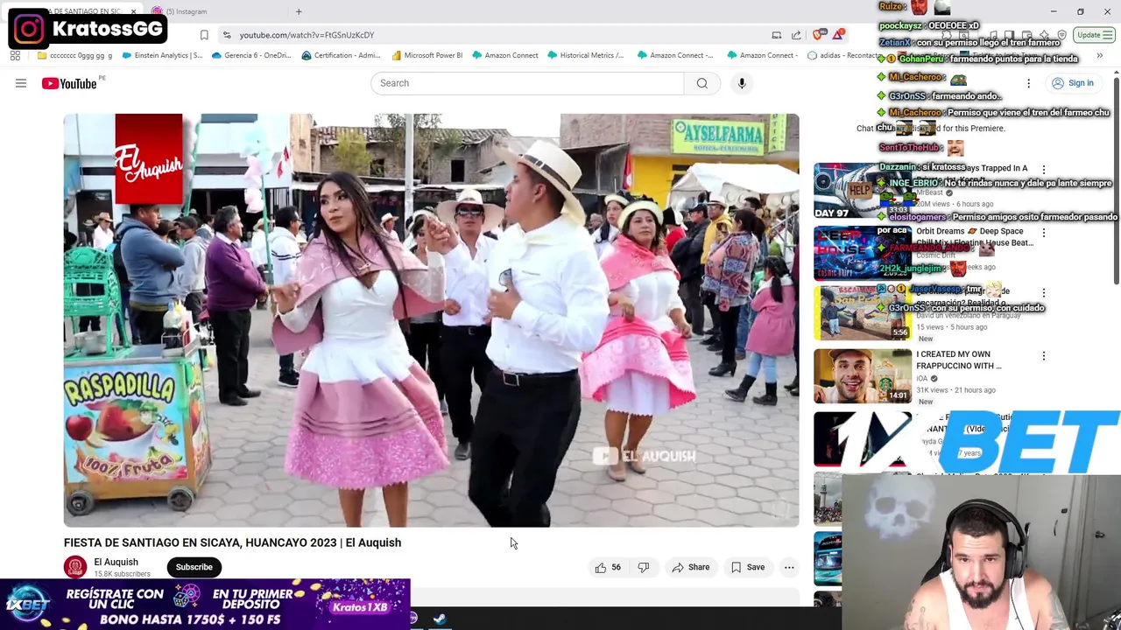Screen dimensions: 1121x630
Task: Pause the video by clicking the player
Action: (x=431, y=320)
